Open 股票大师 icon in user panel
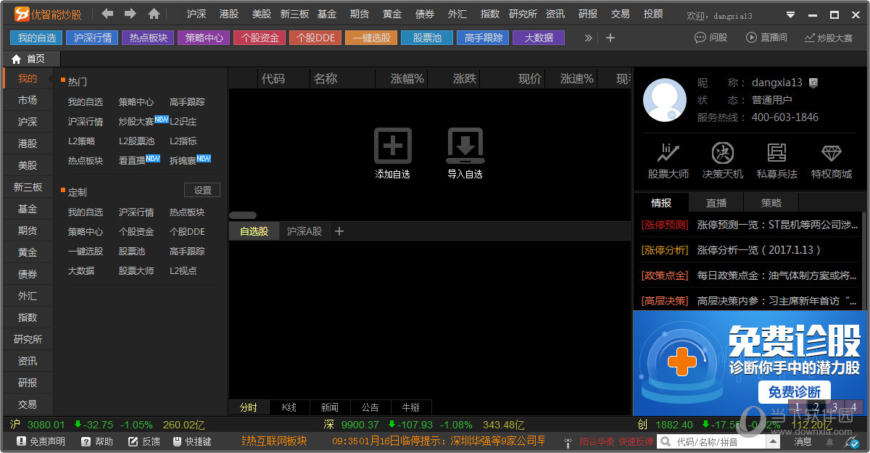 coord(668,152)
